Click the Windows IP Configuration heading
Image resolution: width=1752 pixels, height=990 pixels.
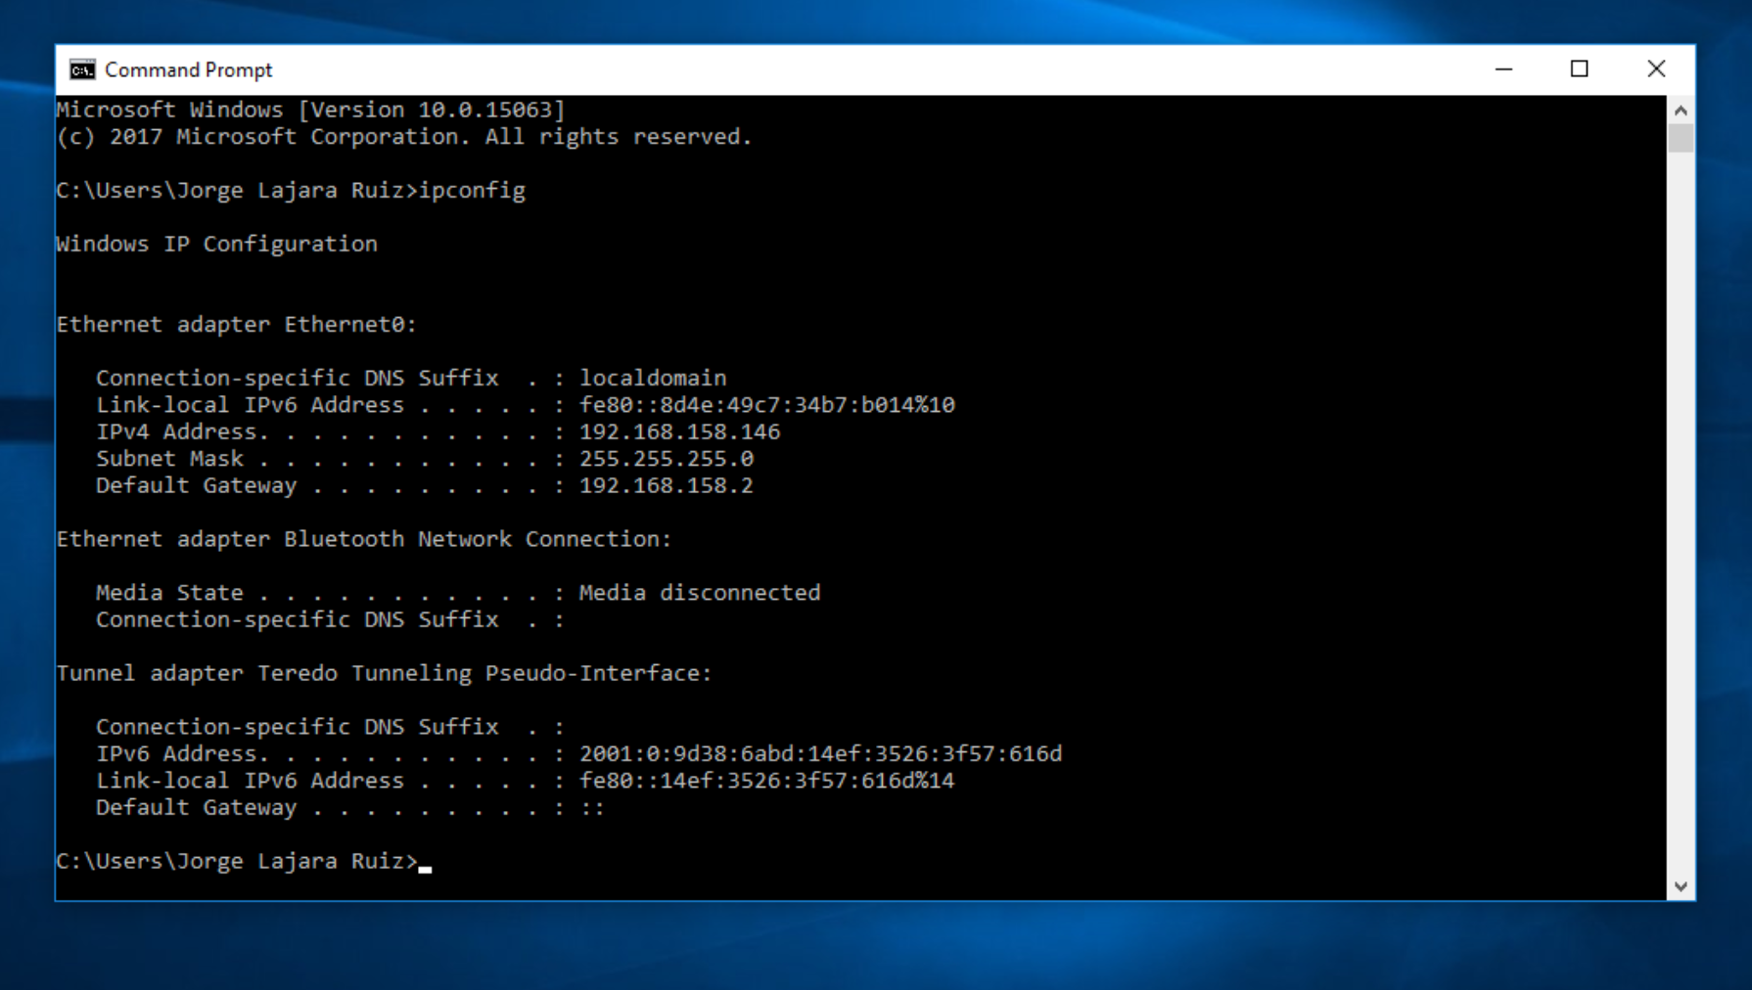pos(216,244)
